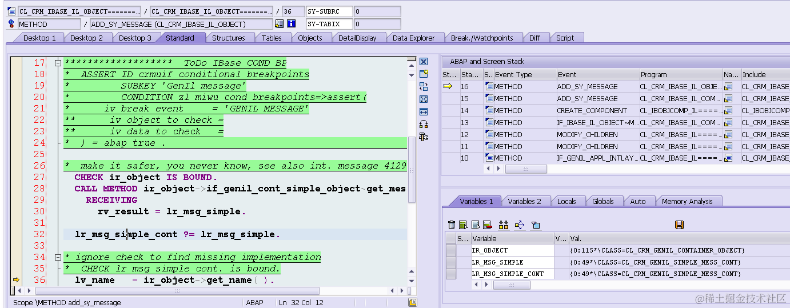Click the navigate icon in stack row 14

tap(728, 111)
